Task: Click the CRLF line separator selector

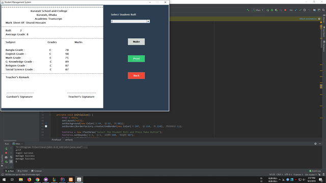Action: 280,174
